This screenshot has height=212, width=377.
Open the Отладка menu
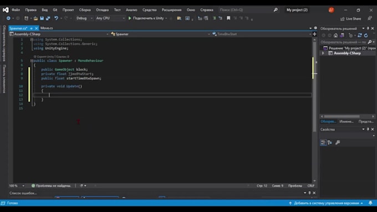click(x=102, y=10)
